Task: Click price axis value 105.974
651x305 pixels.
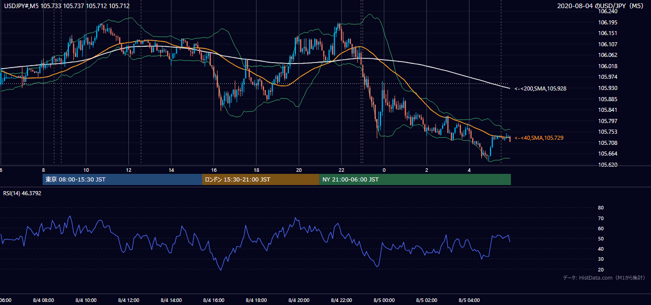Action: point(608,77)
